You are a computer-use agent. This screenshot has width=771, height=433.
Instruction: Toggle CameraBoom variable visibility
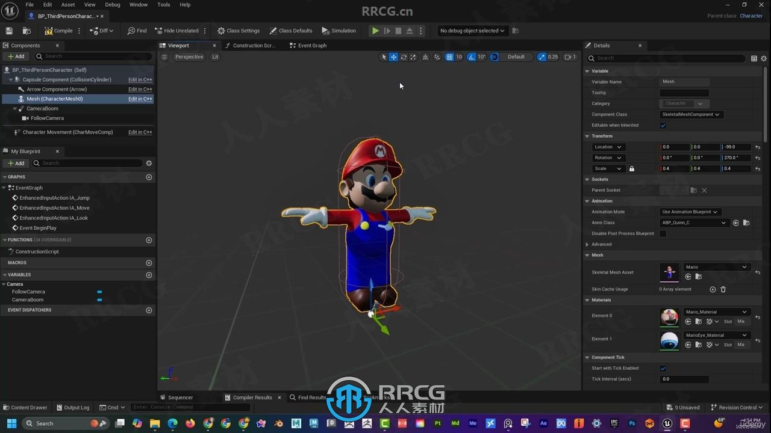tap(99, 299)
